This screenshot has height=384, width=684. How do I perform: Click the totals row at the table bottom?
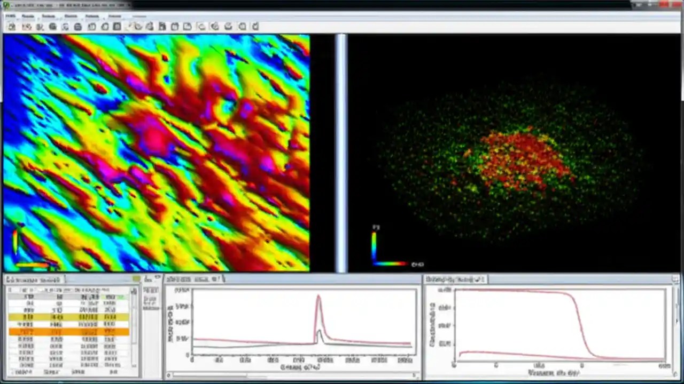[69, 372]
